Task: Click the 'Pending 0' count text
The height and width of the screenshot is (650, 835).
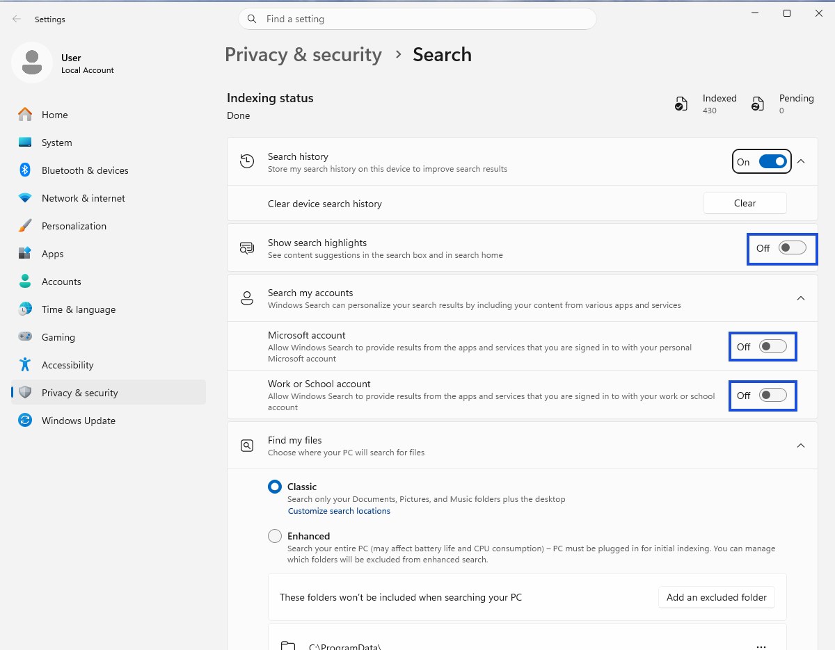Action: click(797, 104)
